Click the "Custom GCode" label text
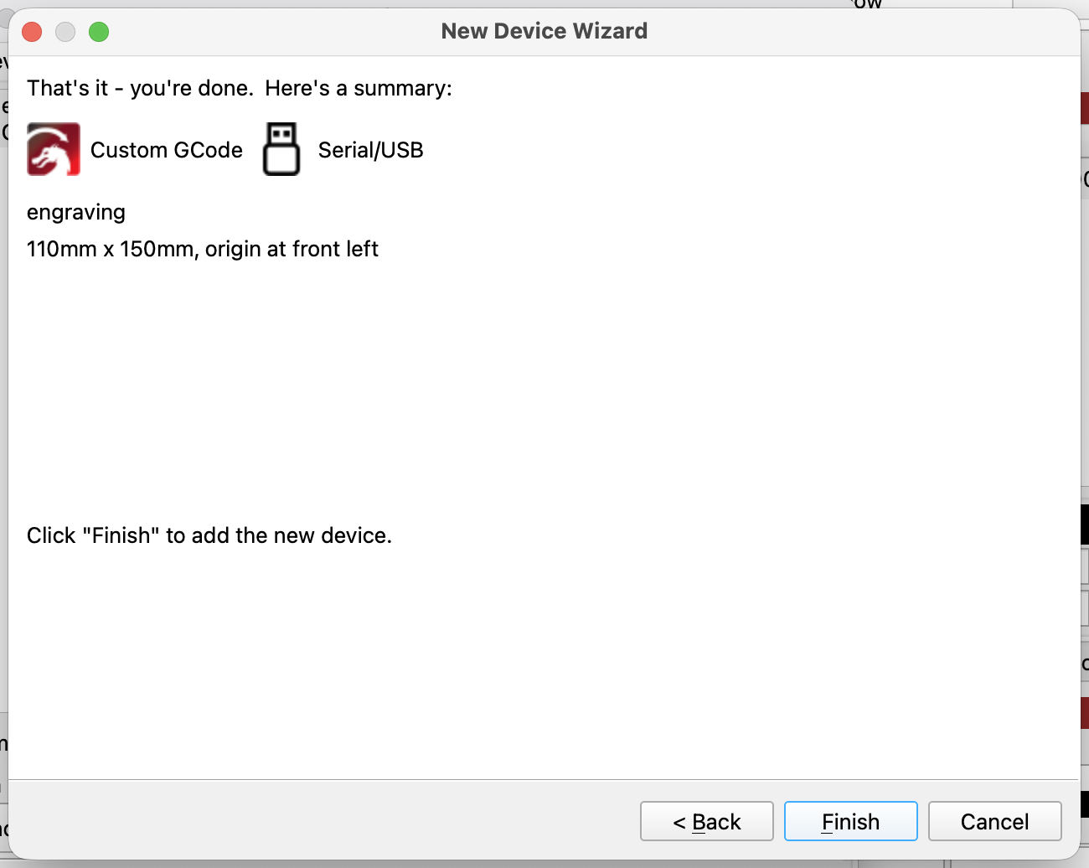This screenshot has width=1089, height=868. tap(166, 150)
